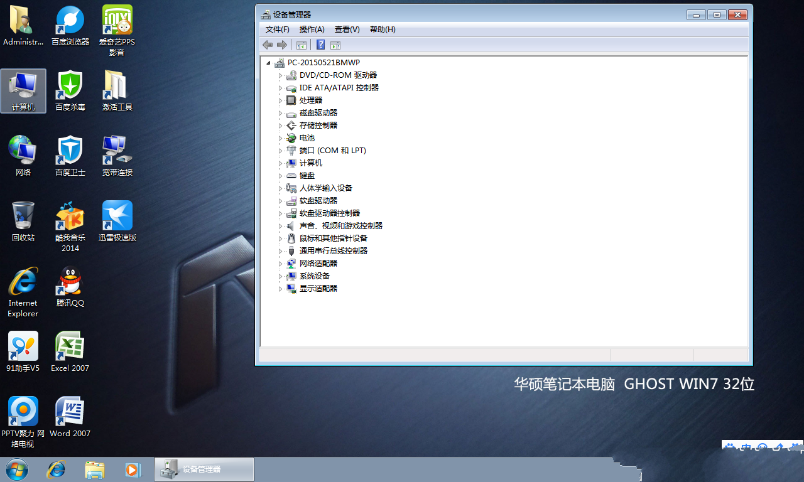Open the 查看(V) menu
This screenshot has height=482, width=804.
coord(347,29)
